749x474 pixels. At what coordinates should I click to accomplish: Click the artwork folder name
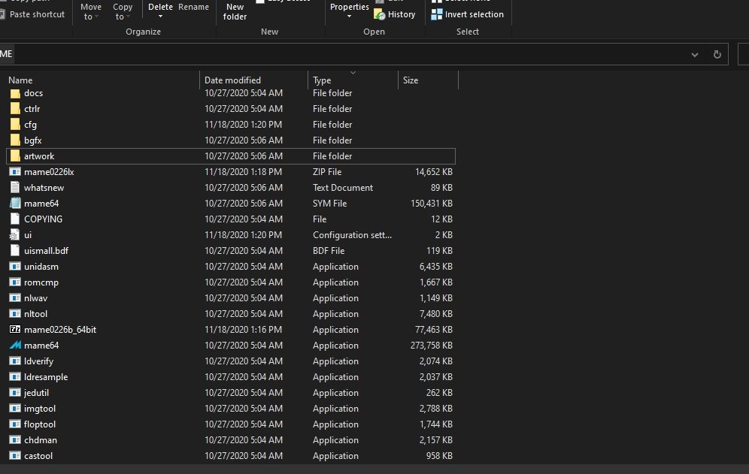pyautogui.click(x=39, y=156)
